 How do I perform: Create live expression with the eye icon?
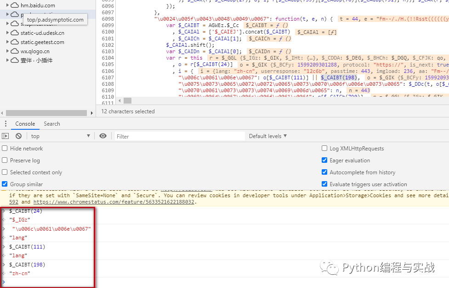point(103,136)
